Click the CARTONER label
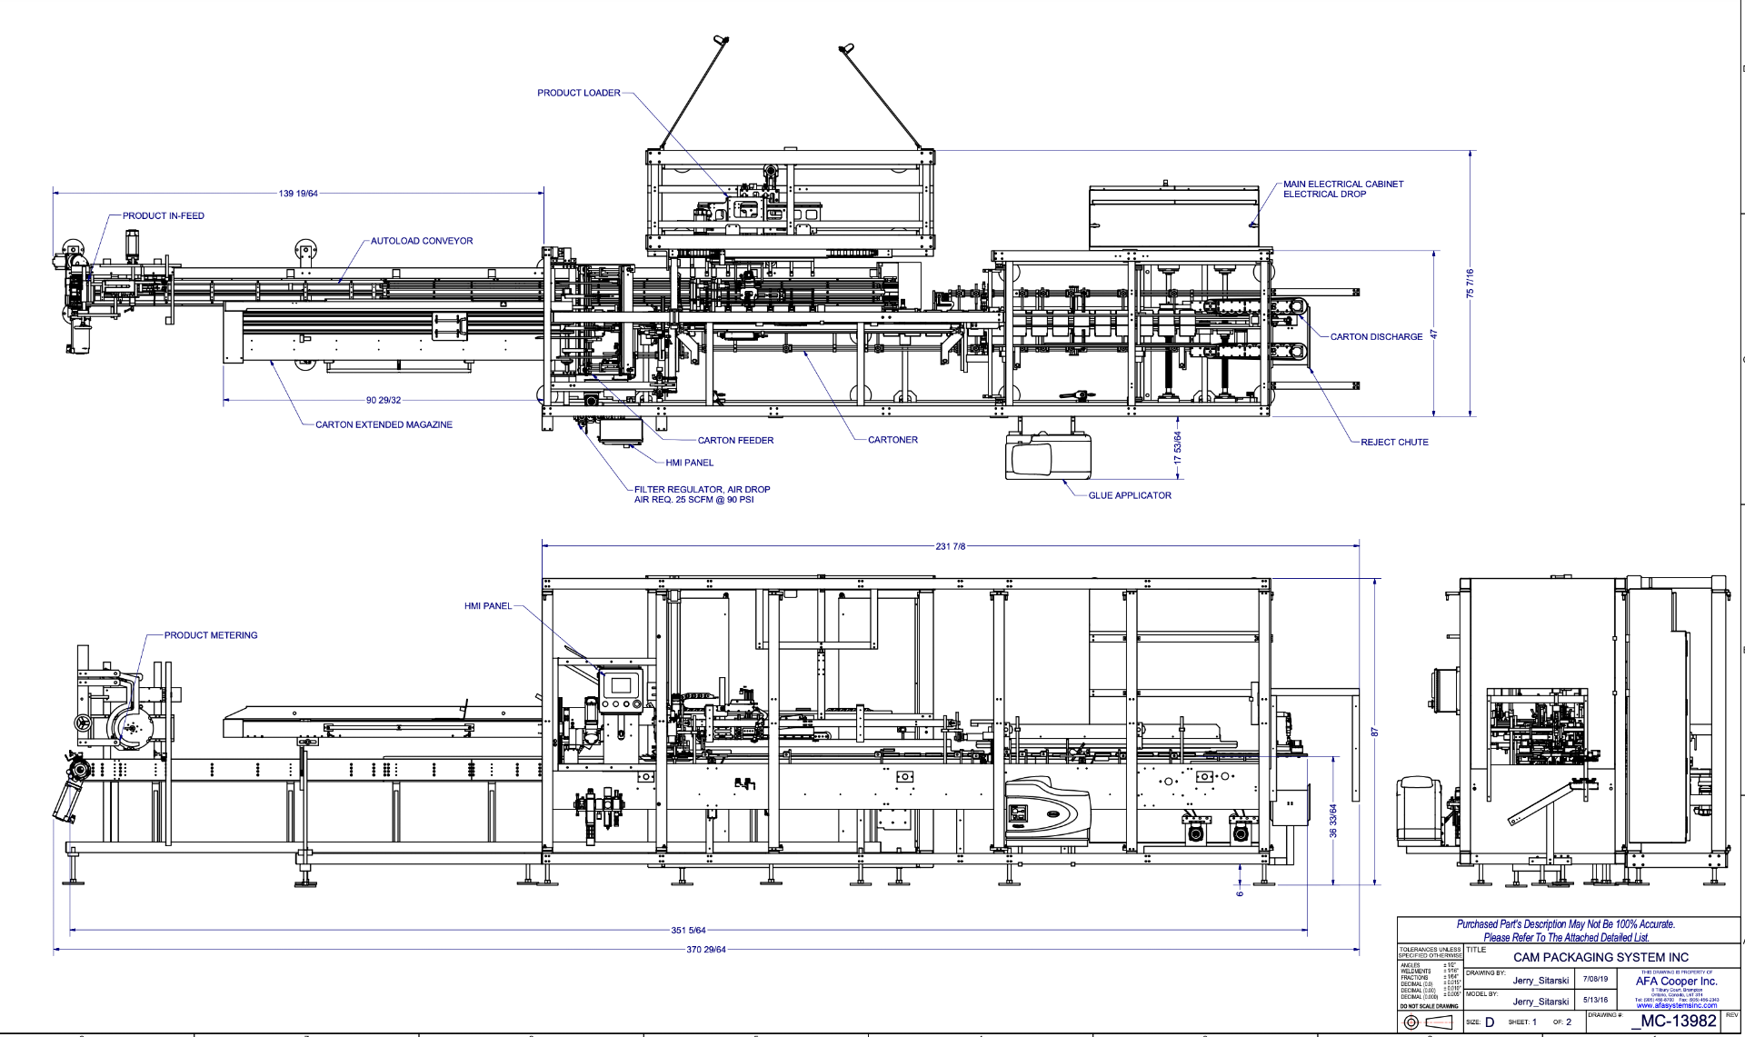This screenshot has height=1037, width=1745. [x=892, y=440]
